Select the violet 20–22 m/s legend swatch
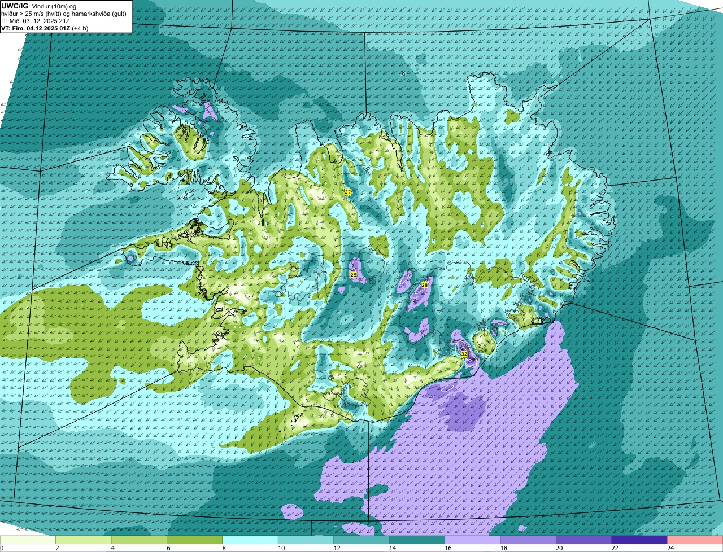This screenshot has width=723, height=552. 584,540
